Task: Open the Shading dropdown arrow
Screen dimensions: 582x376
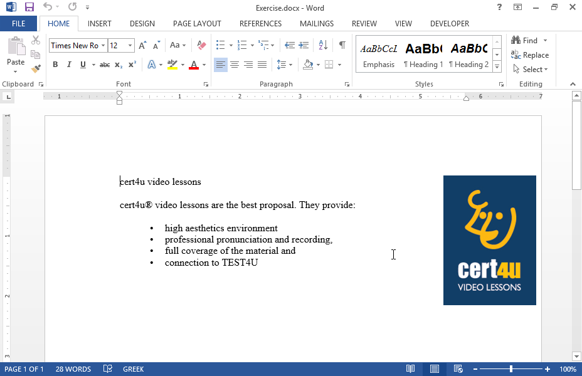Action: click(x=319, y=65)
